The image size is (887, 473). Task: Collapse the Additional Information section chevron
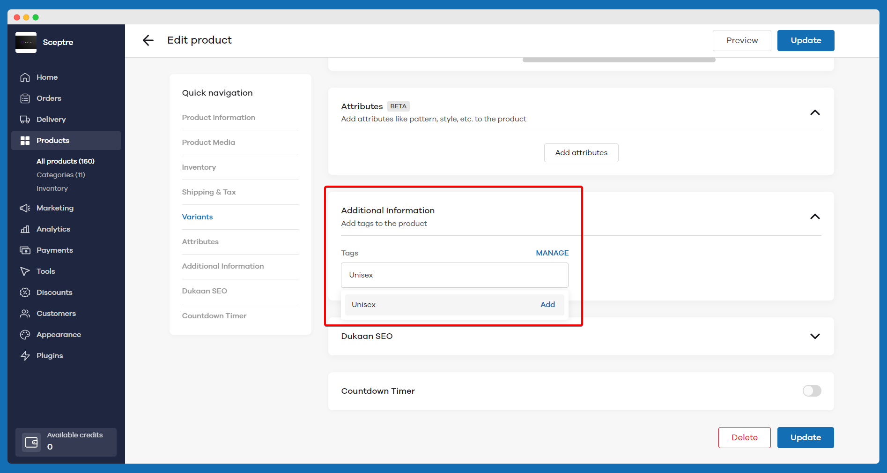pos(815,217)
